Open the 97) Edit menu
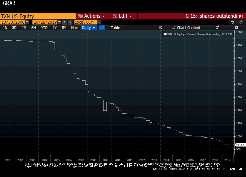 (x=122, y=16)
